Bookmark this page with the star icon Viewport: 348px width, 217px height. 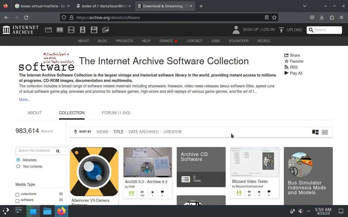pos(274,17)
